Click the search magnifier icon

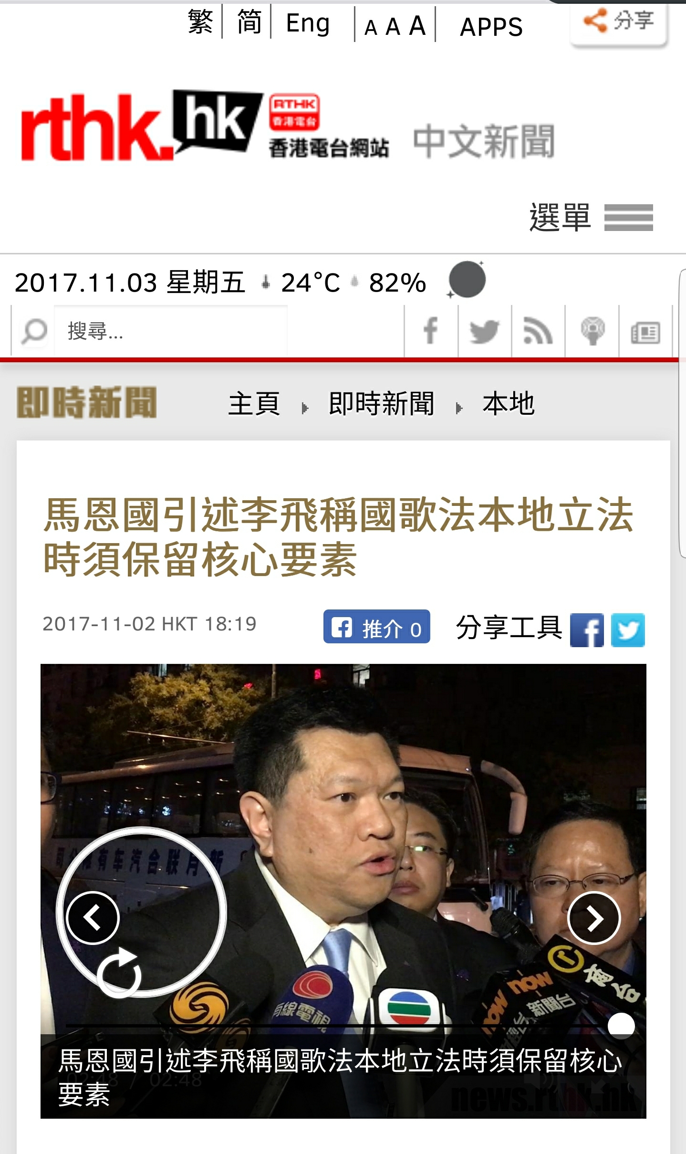34,331
